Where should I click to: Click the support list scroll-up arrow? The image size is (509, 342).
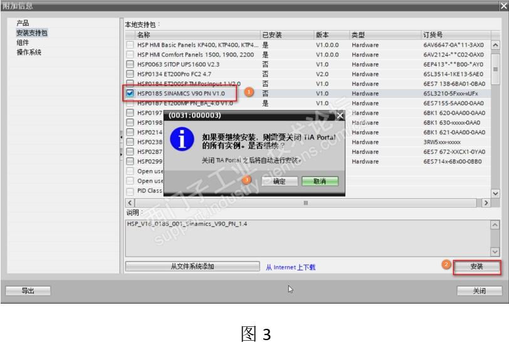(495, 45)
